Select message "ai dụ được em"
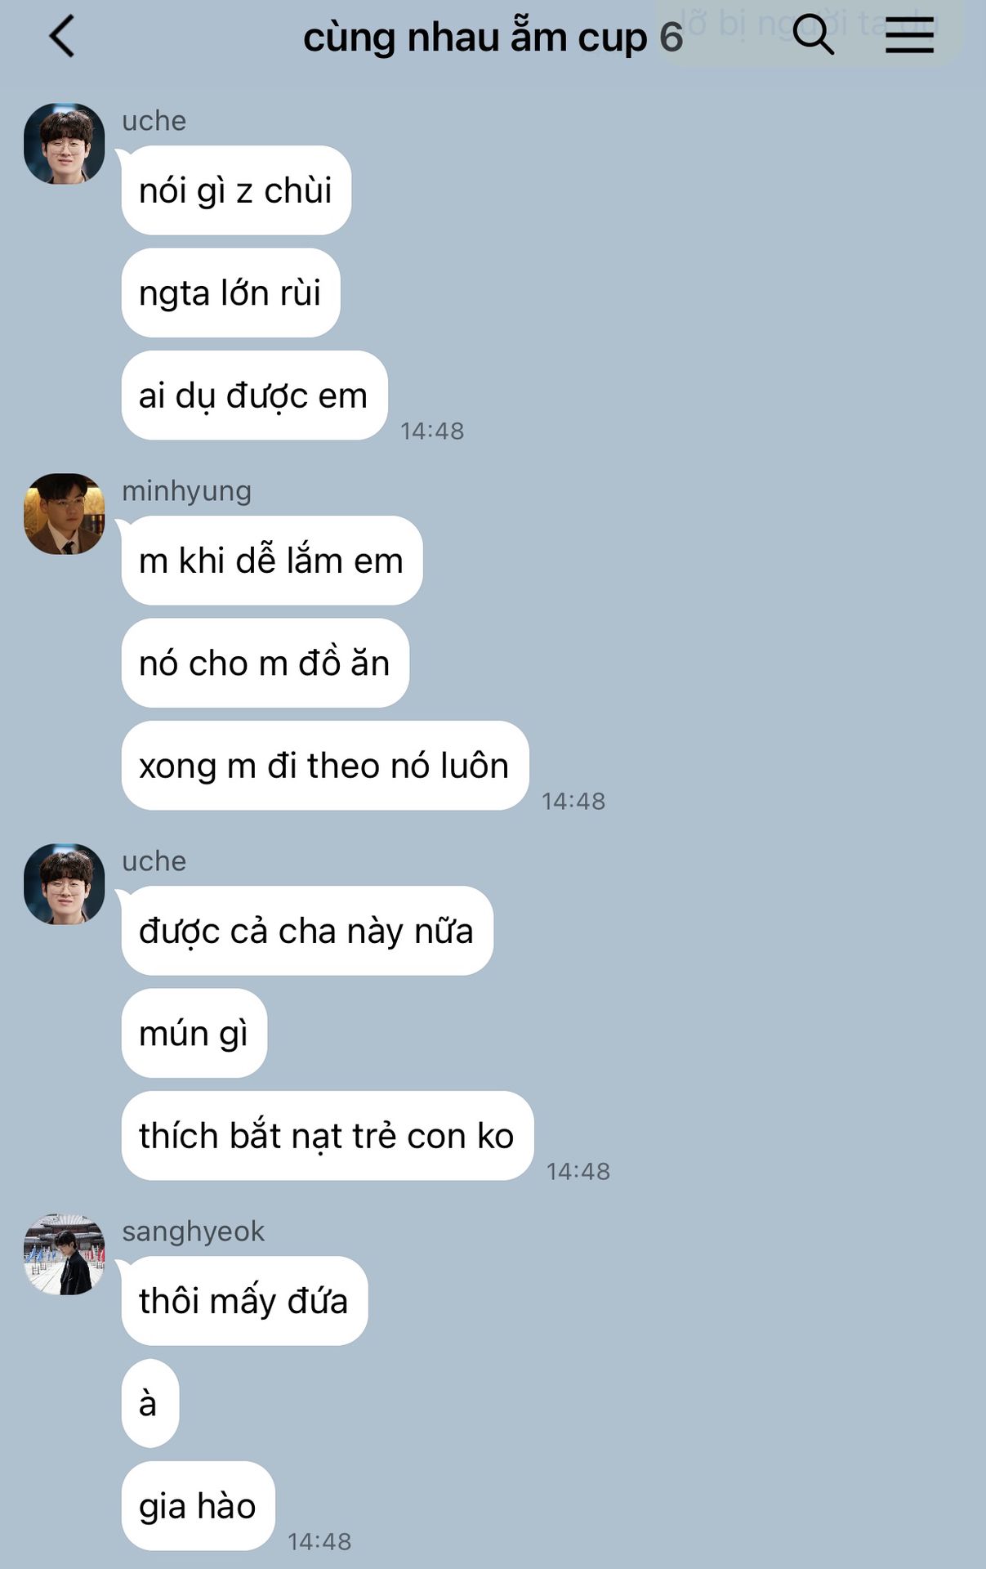 coord(254,396)
